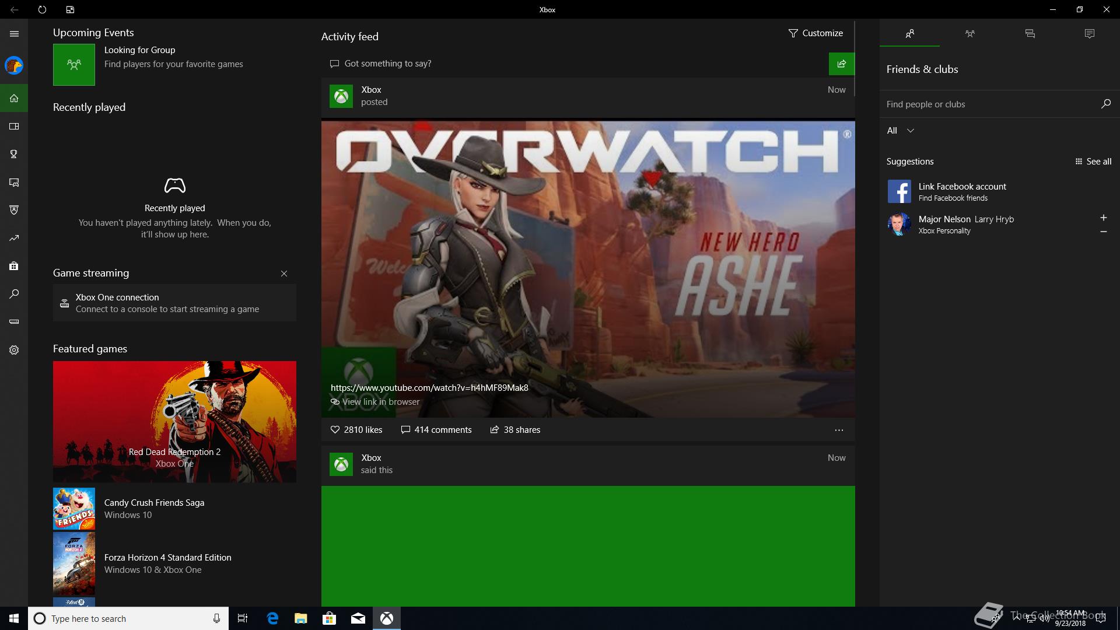Open the hamburger navigation menu
1120x630 pixels.
click(x=14, y=34)
